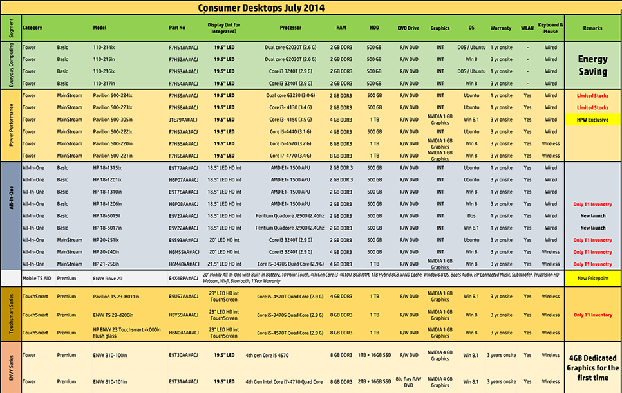Image resolution: width=622 pixels, height=393 pixels.
Task: Click the Energy Saving remark
Action: [x=592, y=66]
